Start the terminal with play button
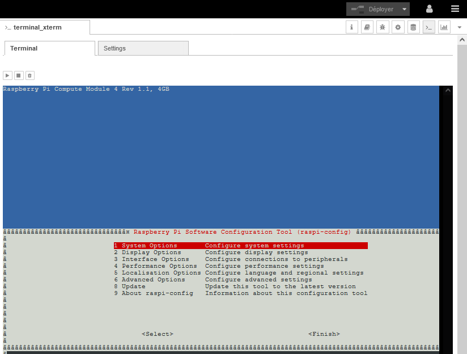 coord(7,75)
